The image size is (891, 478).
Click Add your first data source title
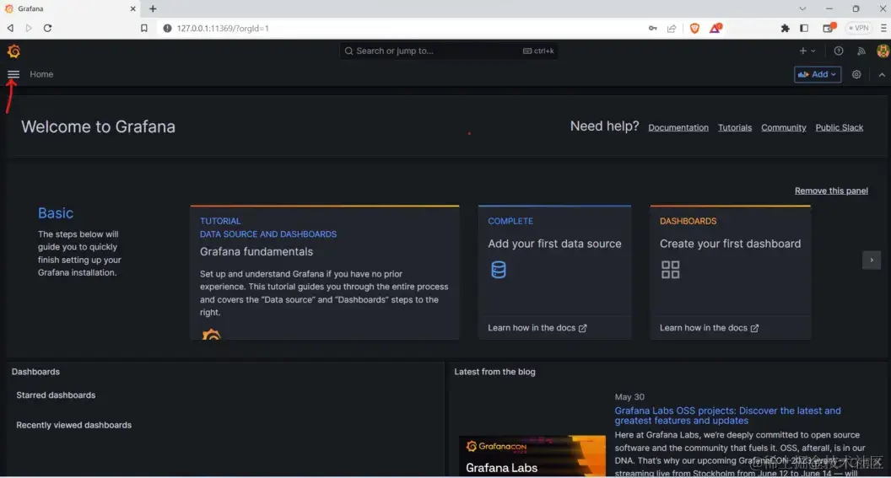554,244
